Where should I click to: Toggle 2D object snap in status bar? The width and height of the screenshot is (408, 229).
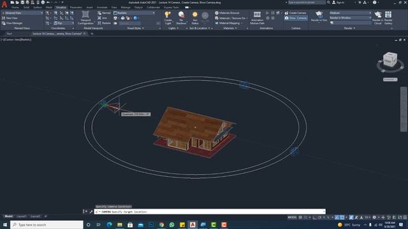click(342, 218)
